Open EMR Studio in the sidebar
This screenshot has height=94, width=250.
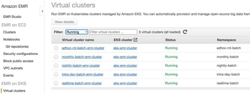[12, 17]
